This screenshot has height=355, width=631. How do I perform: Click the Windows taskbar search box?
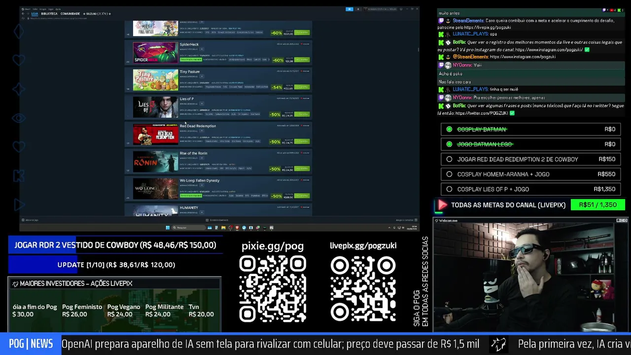[188, 227]
